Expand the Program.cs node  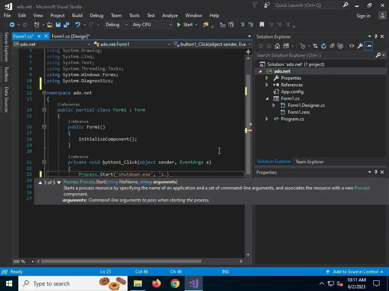coord(267,119)
